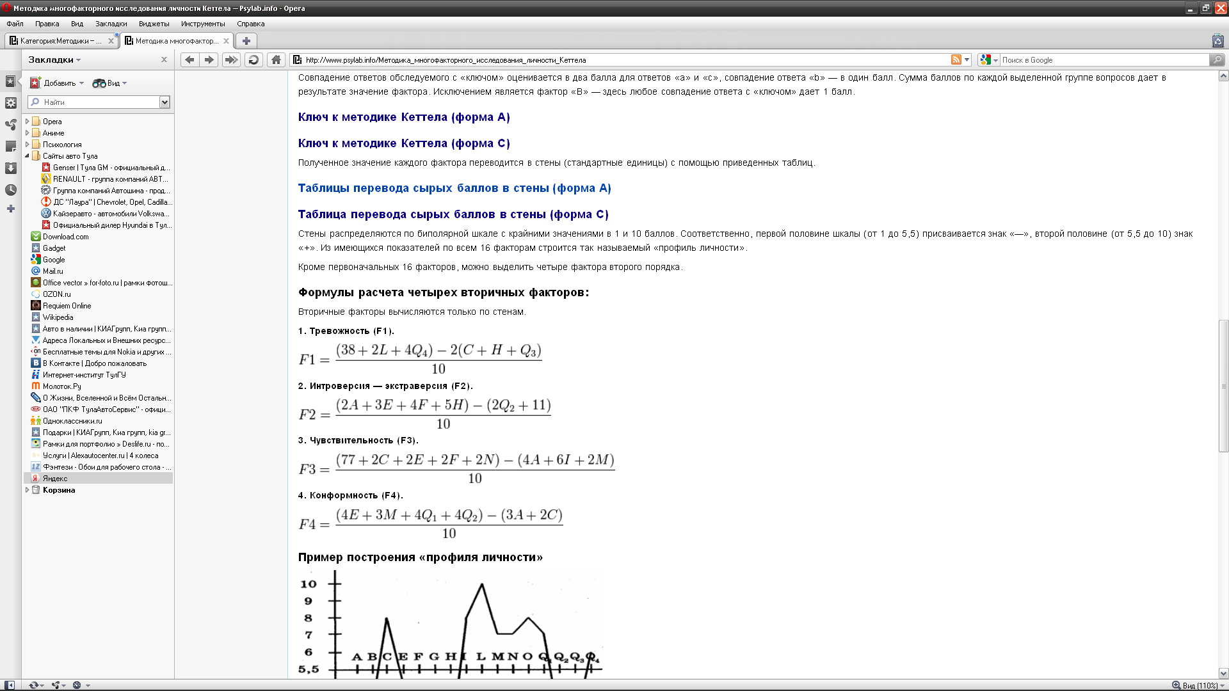1229x691 pixels.
Task: Click the scroll-down arrow of page scrollbar
Action: [x=1223, y=673]
